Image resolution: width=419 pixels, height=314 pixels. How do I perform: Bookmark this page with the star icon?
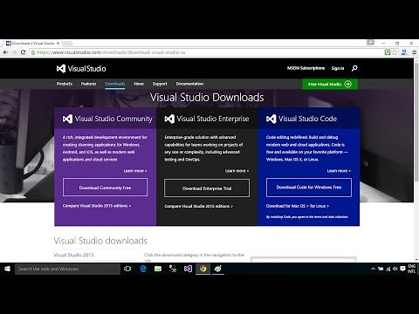point(395,52)
